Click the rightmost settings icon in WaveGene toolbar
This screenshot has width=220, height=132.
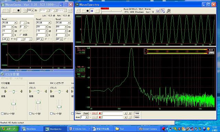(x=70, y=10)
